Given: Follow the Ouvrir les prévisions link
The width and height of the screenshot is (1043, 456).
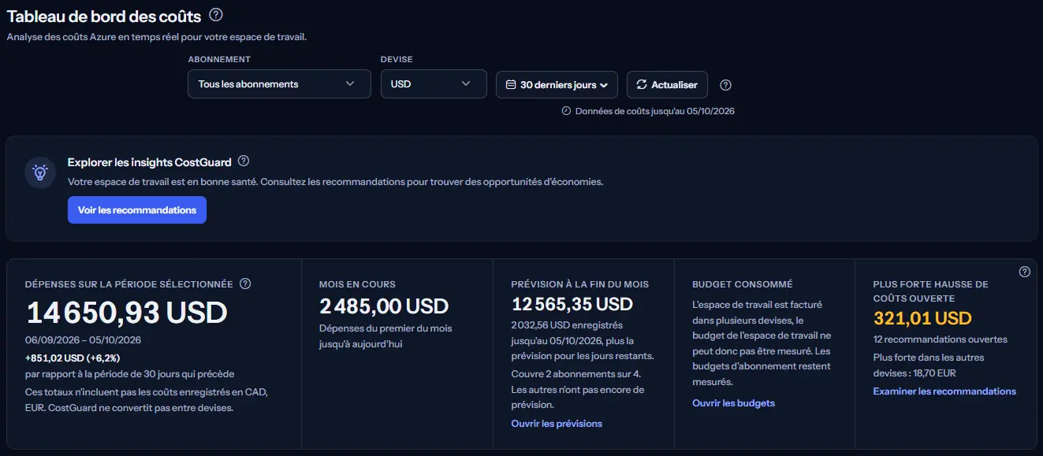Looking at the screenshot, I should coord(557,424).
